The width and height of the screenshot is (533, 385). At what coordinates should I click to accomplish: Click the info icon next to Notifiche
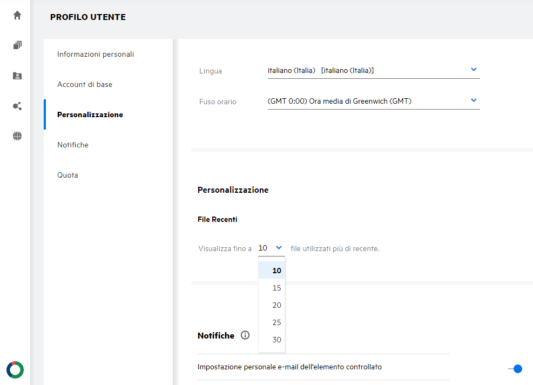[x=245, y=335]
